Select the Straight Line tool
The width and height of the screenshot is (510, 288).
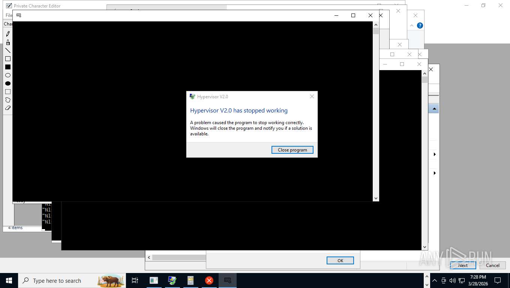pos(8,51)
